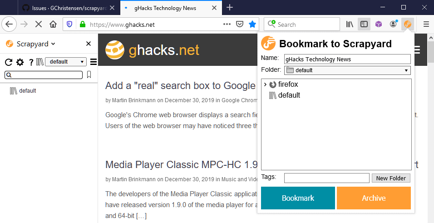Open the Media Player Classic MPC-HC article
Viewport: 434px width, 223px height.
181,164
